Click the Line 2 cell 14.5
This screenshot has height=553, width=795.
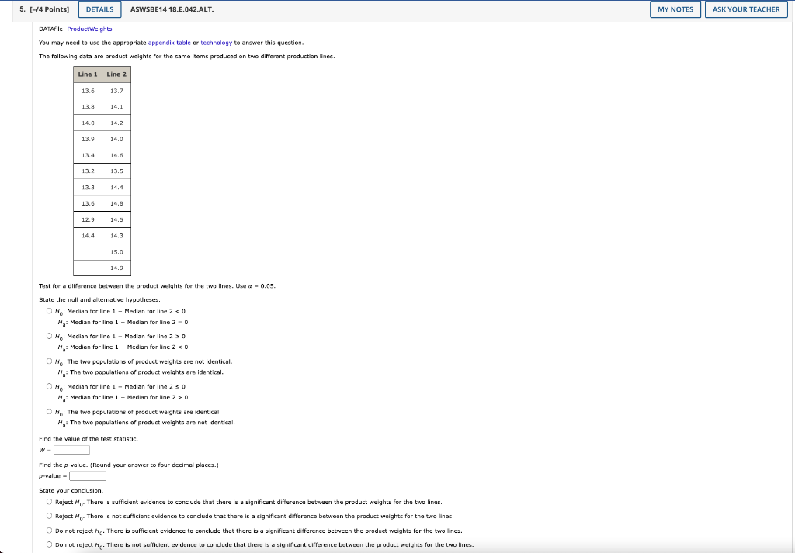(116, 219)
